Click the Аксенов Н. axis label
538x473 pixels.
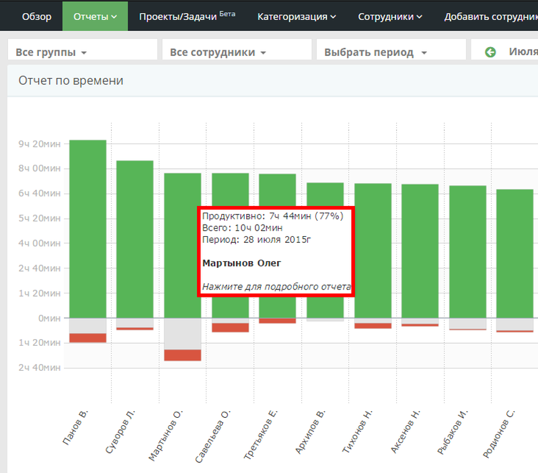pyautogui.click(x=406, y=431)
